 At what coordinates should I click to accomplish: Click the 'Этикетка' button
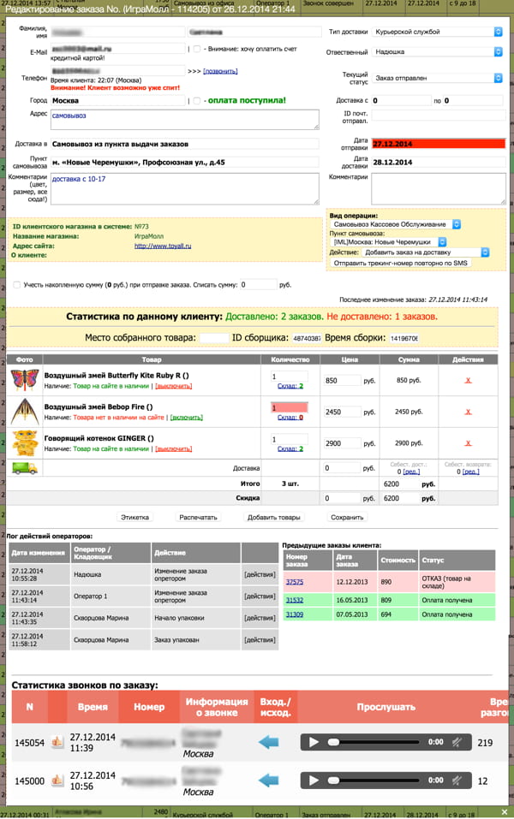[134, 517]
